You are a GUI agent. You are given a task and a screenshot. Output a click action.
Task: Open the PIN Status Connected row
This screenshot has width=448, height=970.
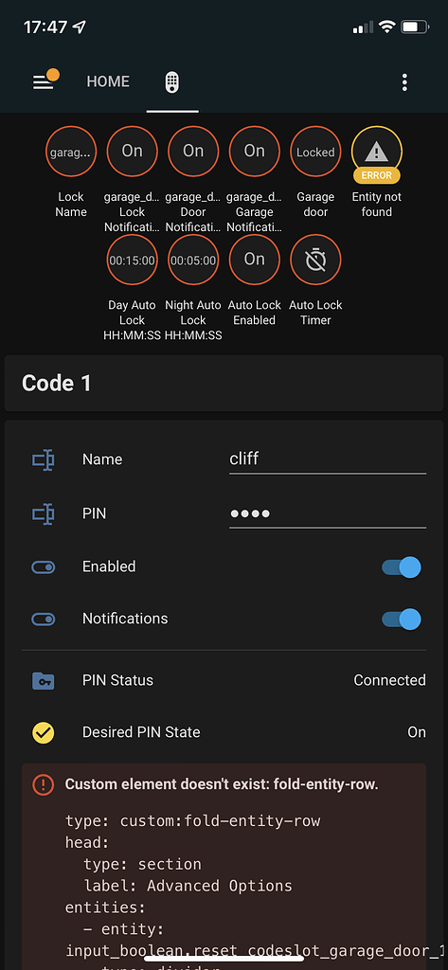[x=224, y=680]
